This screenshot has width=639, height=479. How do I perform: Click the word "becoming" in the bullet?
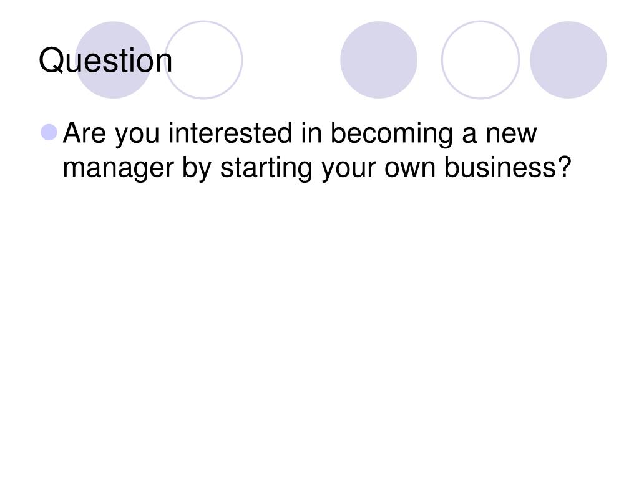pyautogui.click(x=391, y=134)
